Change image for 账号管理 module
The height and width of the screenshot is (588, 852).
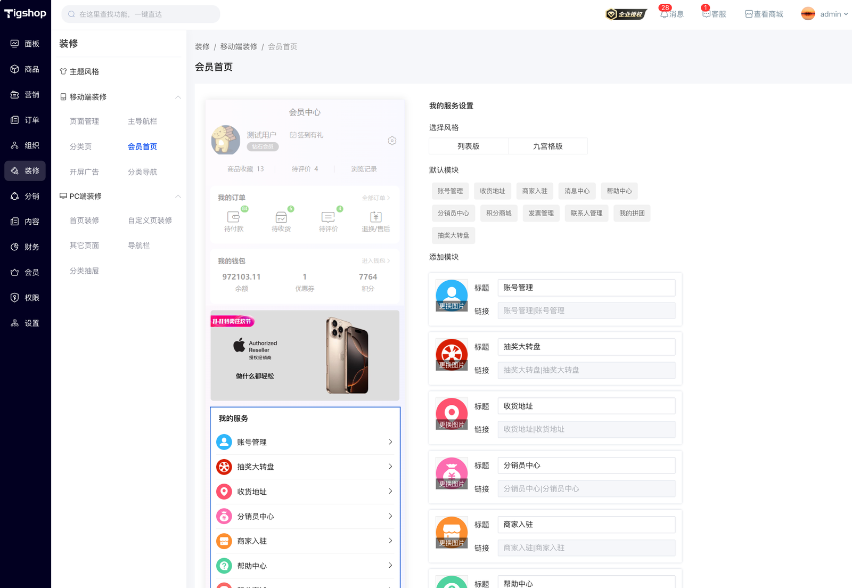click(x=452, y=306)
